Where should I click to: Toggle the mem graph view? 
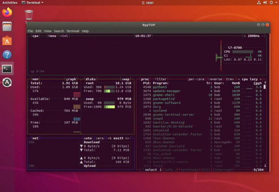click(x=71, y=79)
